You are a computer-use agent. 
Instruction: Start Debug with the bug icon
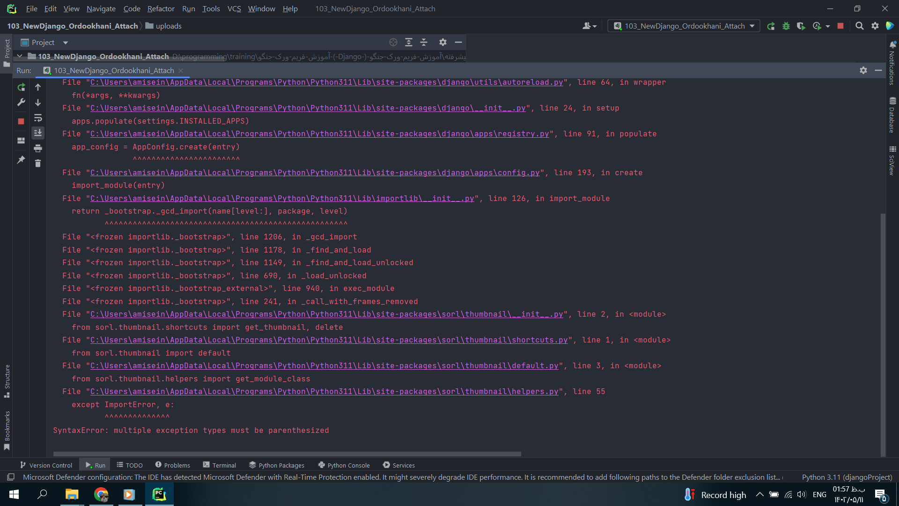click(786, 26)
